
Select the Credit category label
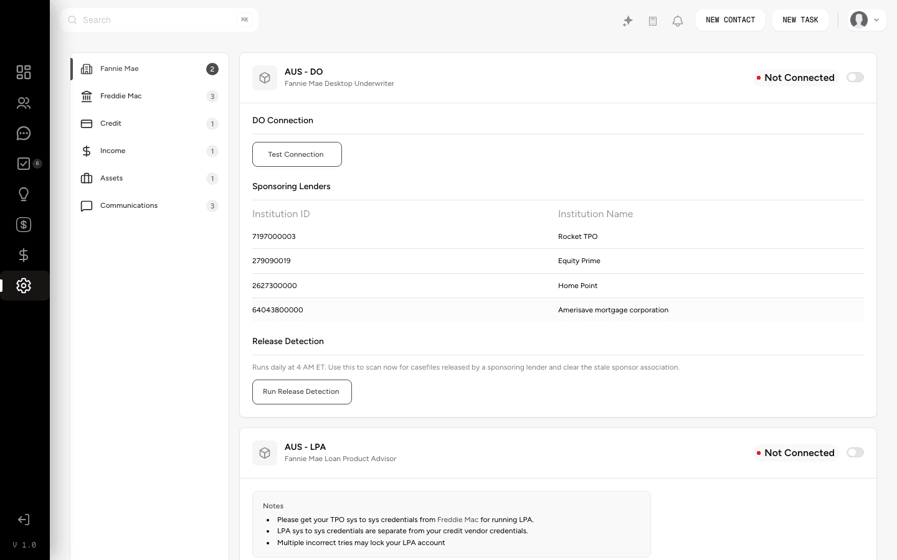click(x=111, y=123)
